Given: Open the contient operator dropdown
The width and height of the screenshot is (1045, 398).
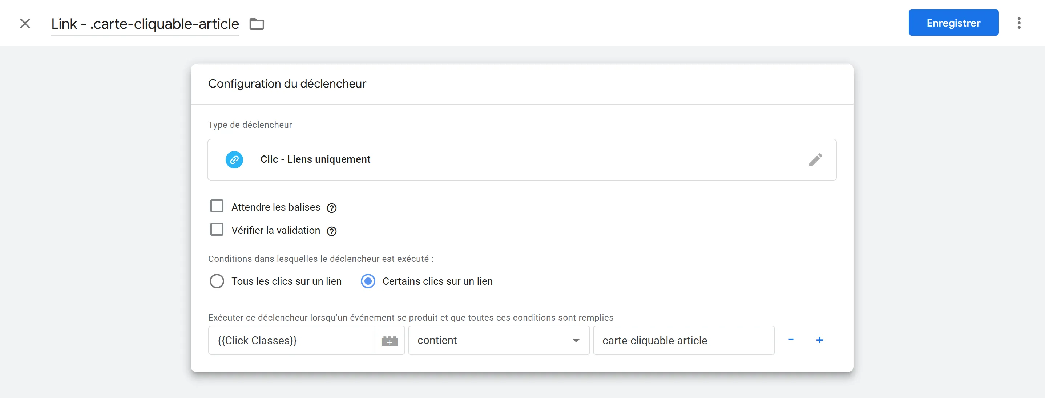Looking at the screenshot, I should pos(499,341).
